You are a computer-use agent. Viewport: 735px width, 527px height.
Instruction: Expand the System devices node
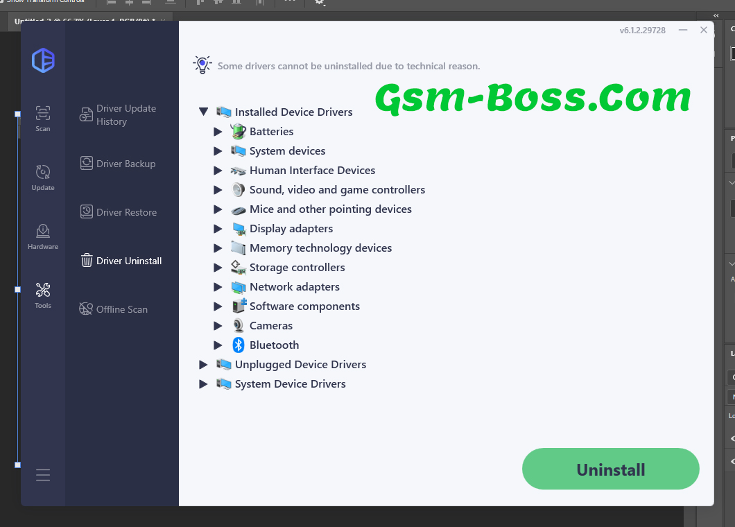(x=218, y=151)
